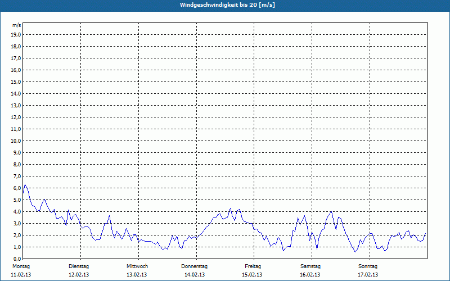Click the date 12.02.13
The width and height of the screenshot is (450, 281).
(x=79, y=275)
